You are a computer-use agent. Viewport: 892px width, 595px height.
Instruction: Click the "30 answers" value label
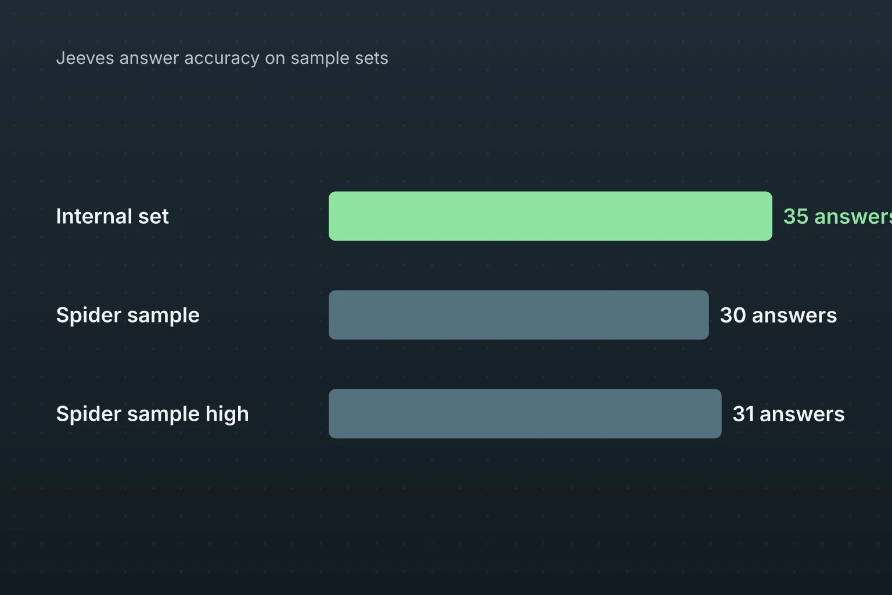coord(778,315)
